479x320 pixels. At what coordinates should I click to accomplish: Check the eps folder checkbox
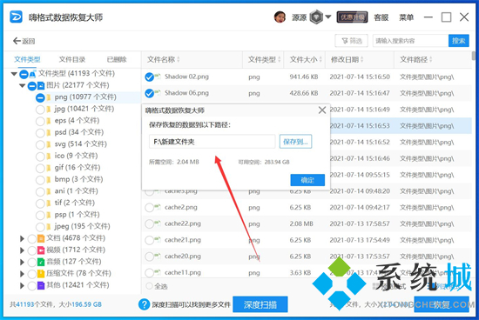click(x=40, y=122)
